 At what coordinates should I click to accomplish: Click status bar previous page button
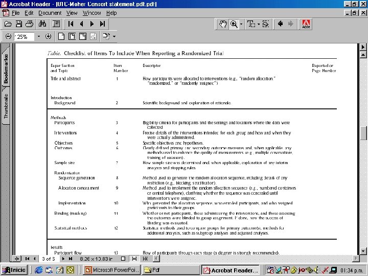point(35,259)
